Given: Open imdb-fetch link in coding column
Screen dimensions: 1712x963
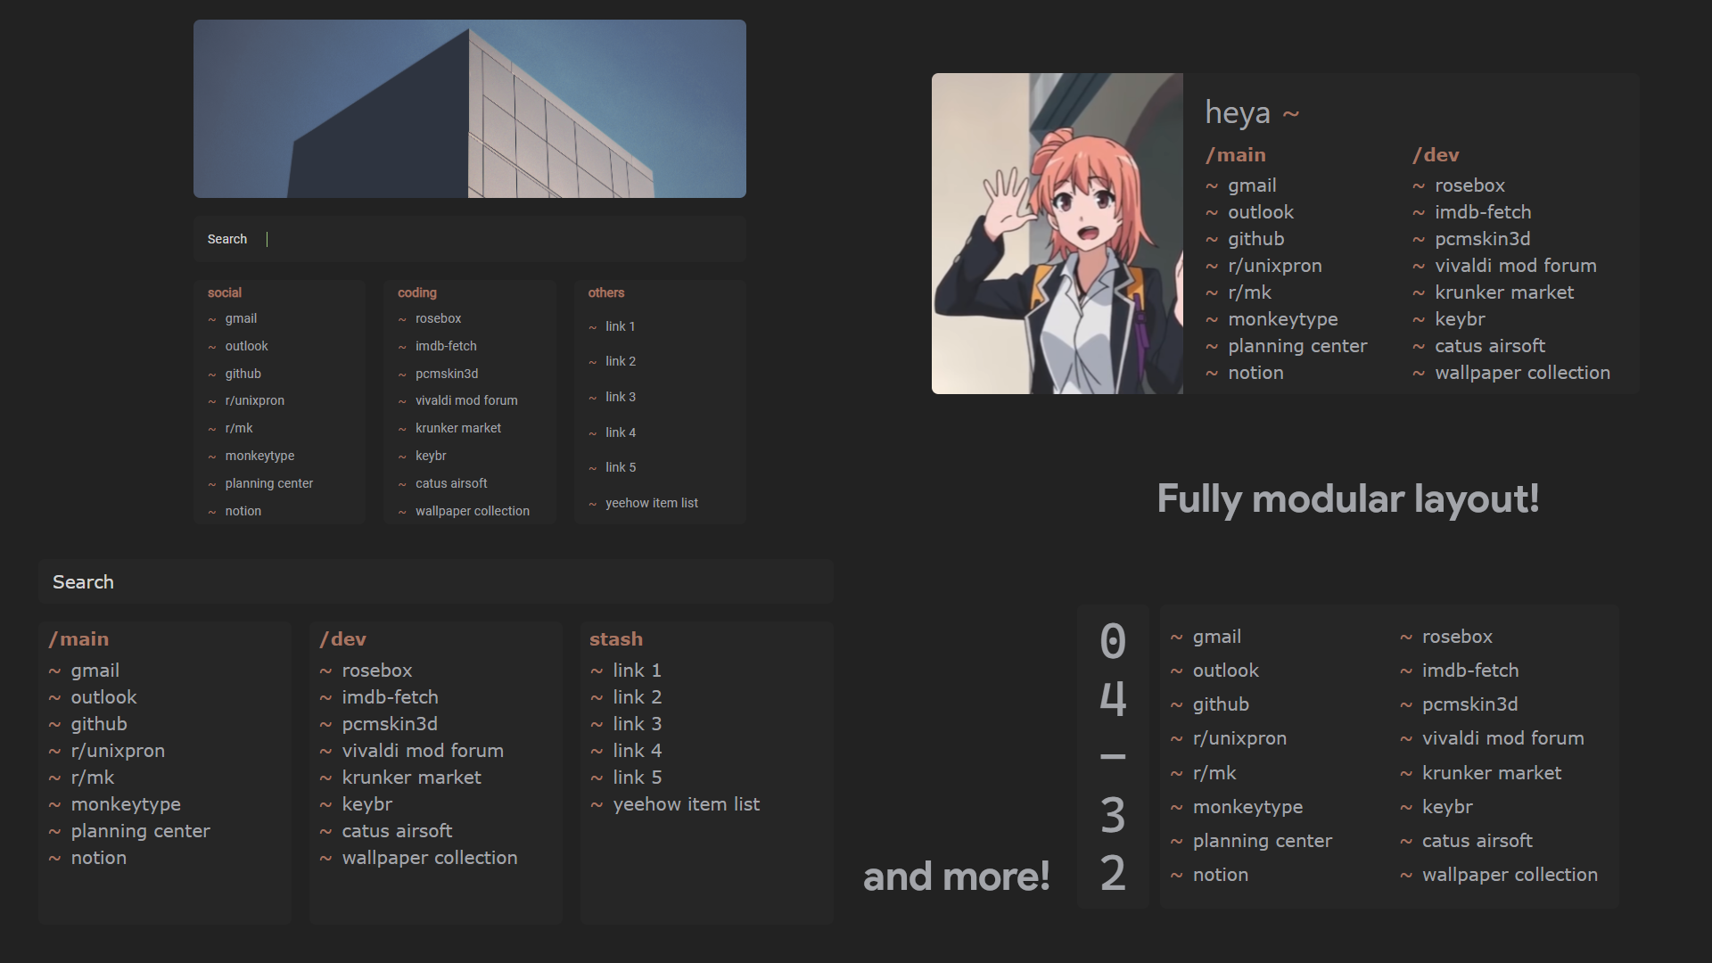Looking at the screenshot, I should coord(446,346).
